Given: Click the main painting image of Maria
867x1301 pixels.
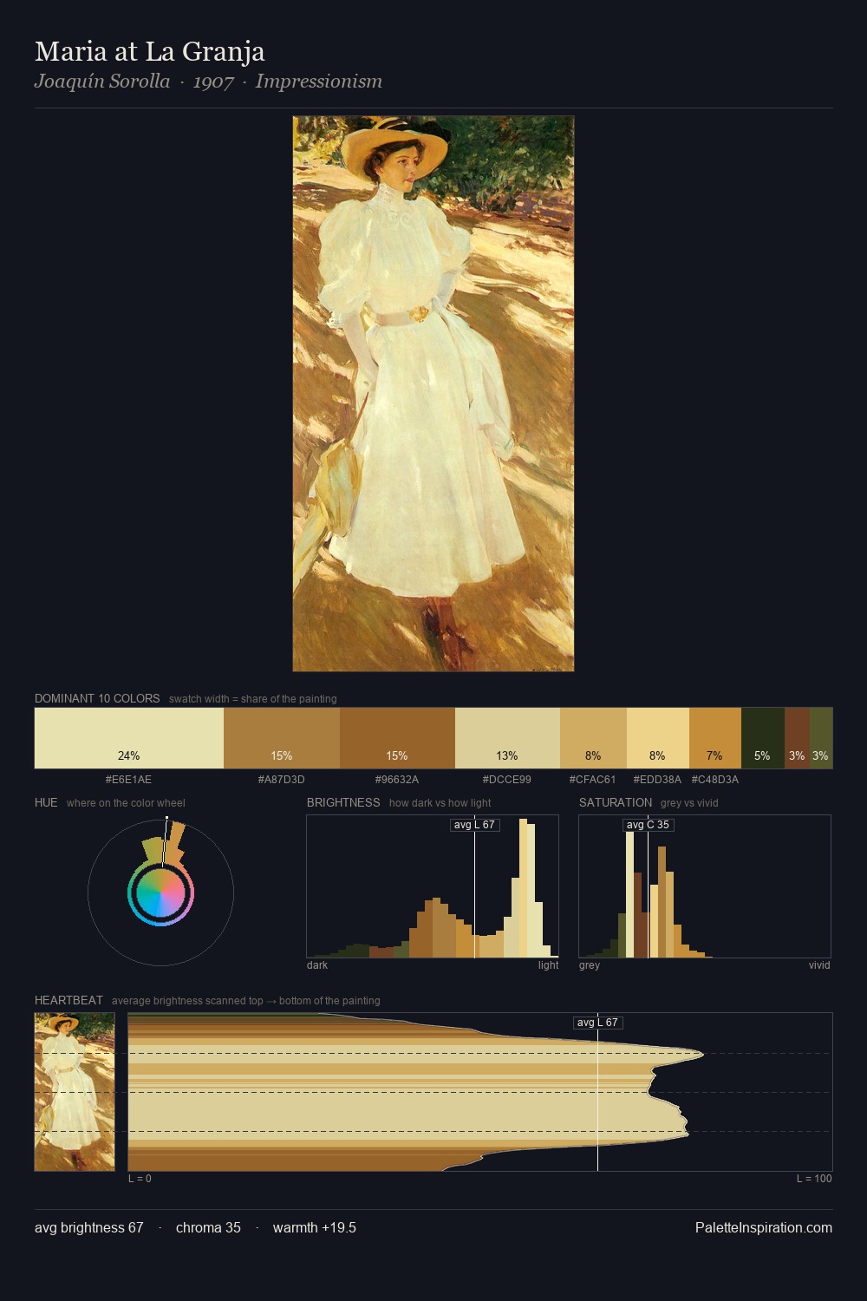Looking at the screenshot, I should 433,394.
